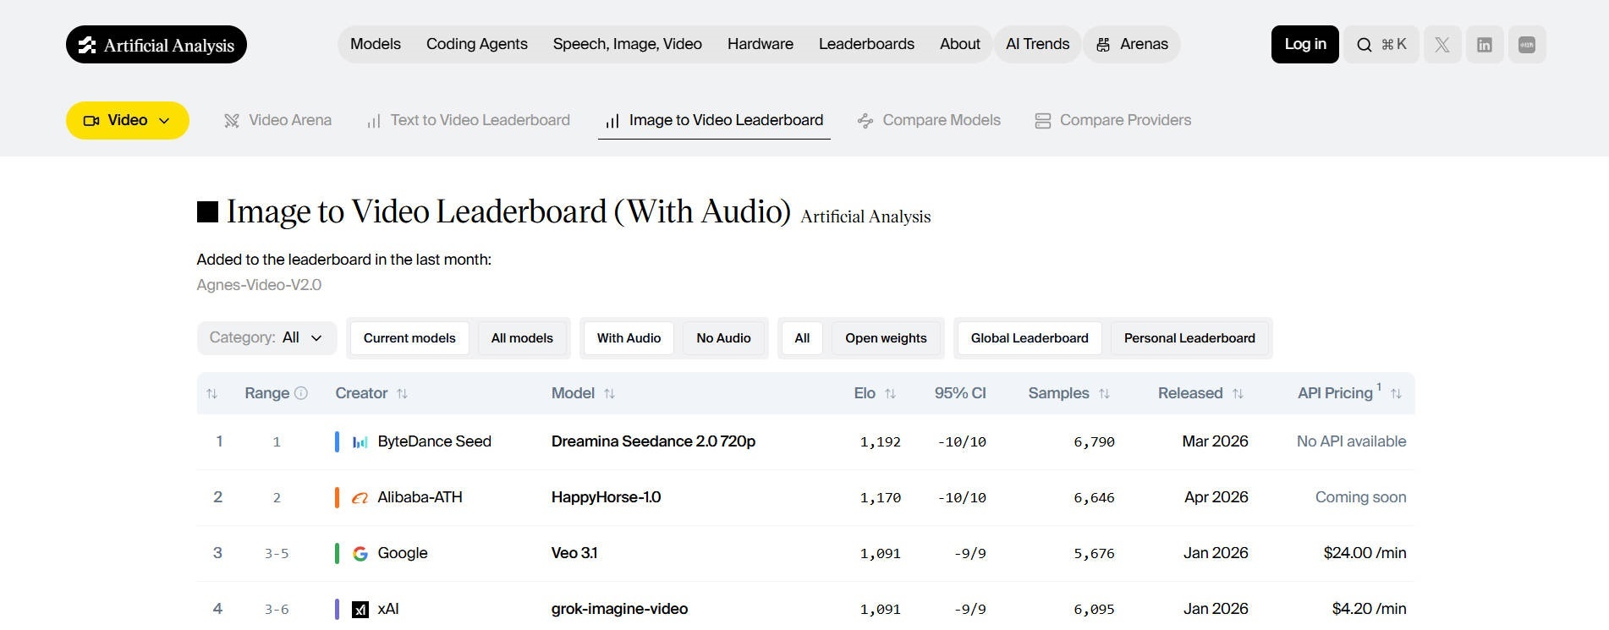Select the No Audio filter
The width and height of the screenshot is (1609, 630).
click(x=723, y=338)
